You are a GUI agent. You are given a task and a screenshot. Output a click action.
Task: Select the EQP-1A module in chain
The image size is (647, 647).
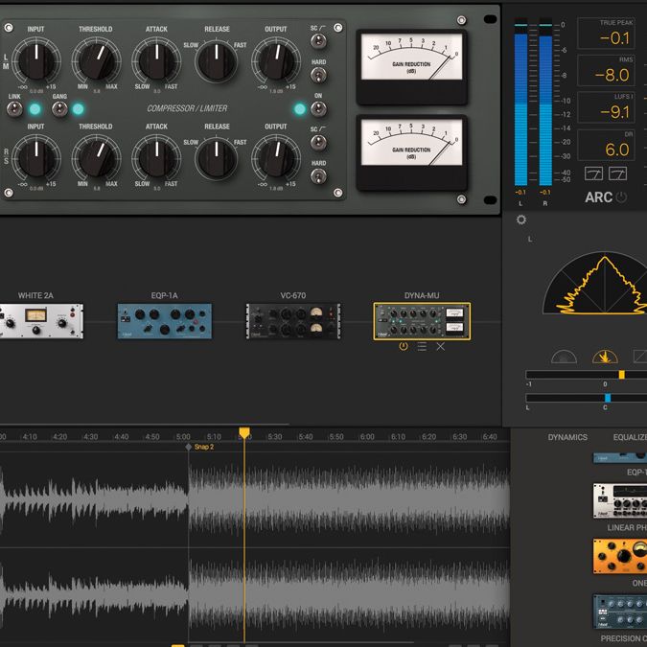(x=164, y=321)
